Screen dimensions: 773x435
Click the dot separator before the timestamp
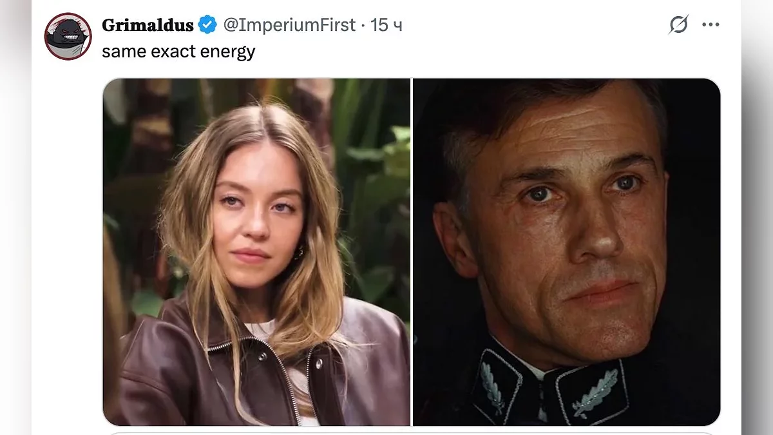click(363, 25)
